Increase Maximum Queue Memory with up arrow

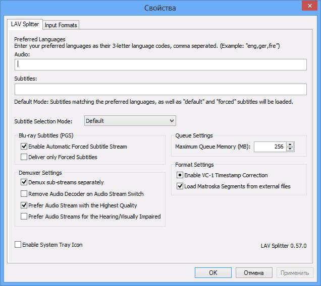(290, 145)
